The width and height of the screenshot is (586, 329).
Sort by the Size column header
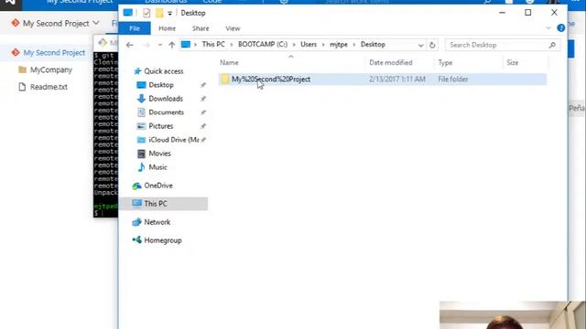513,63
